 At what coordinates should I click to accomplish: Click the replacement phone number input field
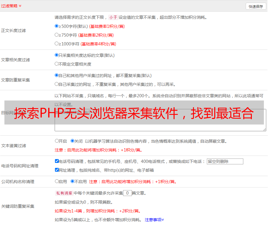(x=225, y=161)
